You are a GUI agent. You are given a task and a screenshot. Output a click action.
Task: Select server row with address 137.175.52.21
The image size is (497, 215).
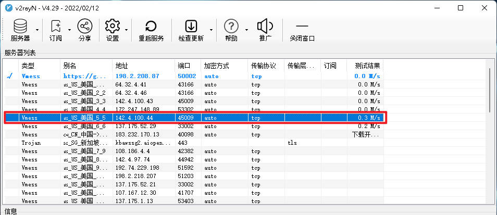[193, 184]
